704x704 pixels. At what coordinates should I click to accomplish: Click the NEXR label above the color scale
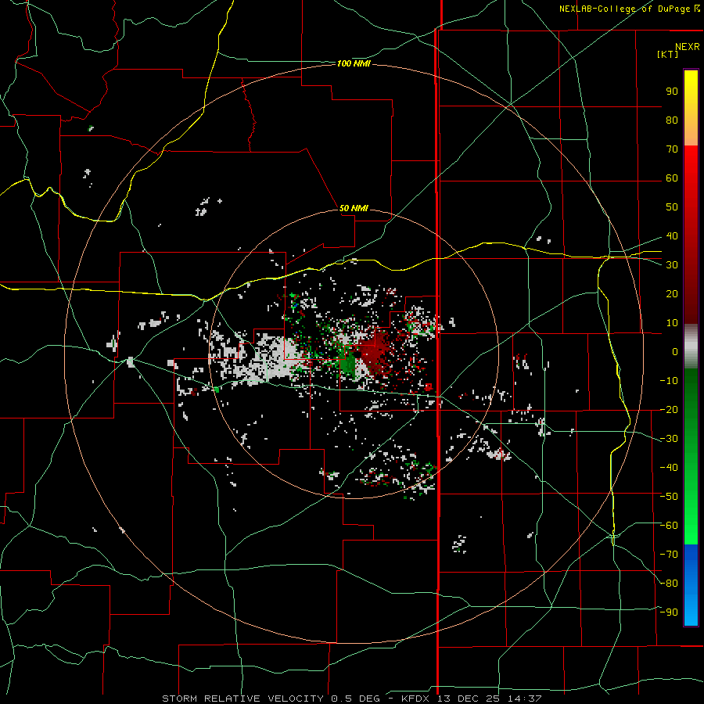(x=687, y=47)
